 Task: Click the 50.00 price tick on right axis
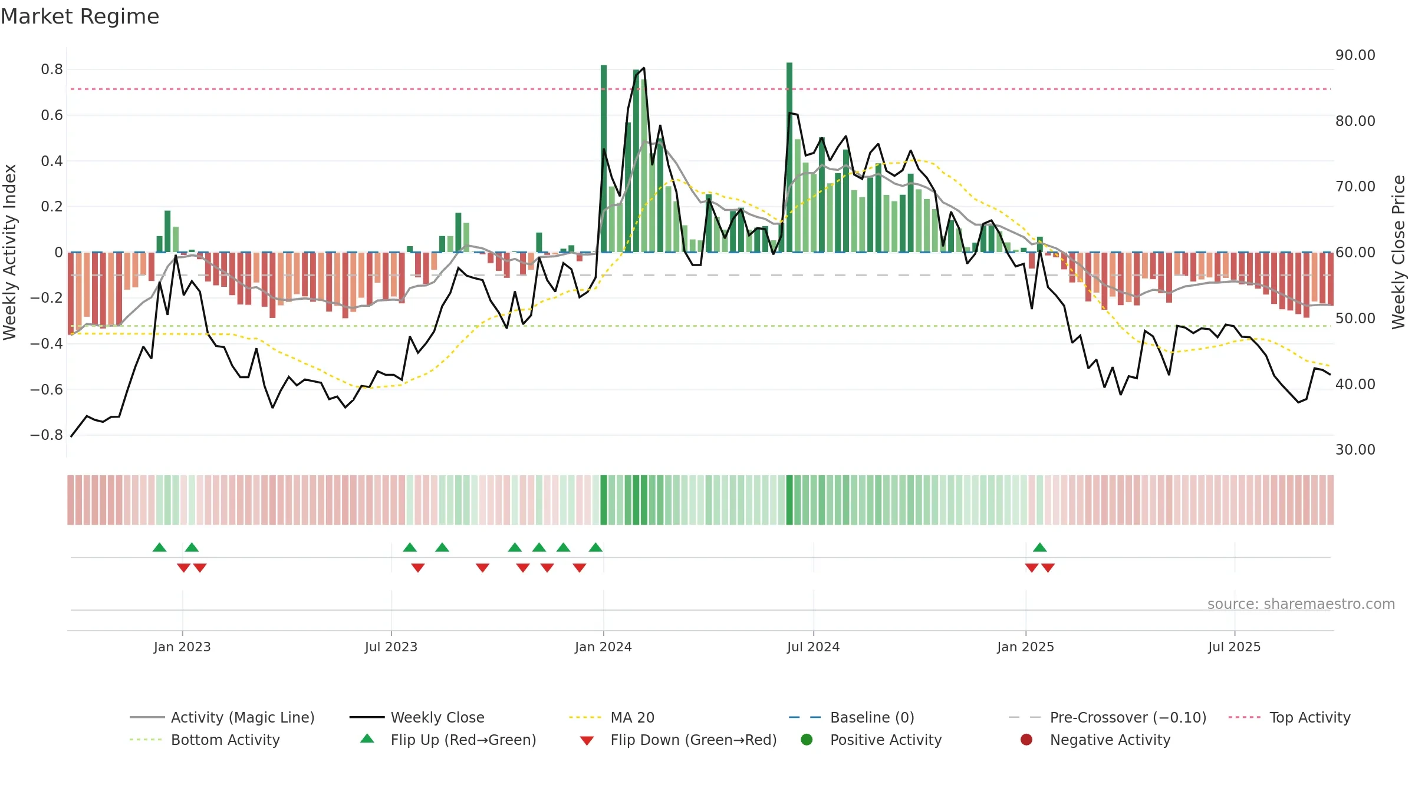click(1355, 318)
